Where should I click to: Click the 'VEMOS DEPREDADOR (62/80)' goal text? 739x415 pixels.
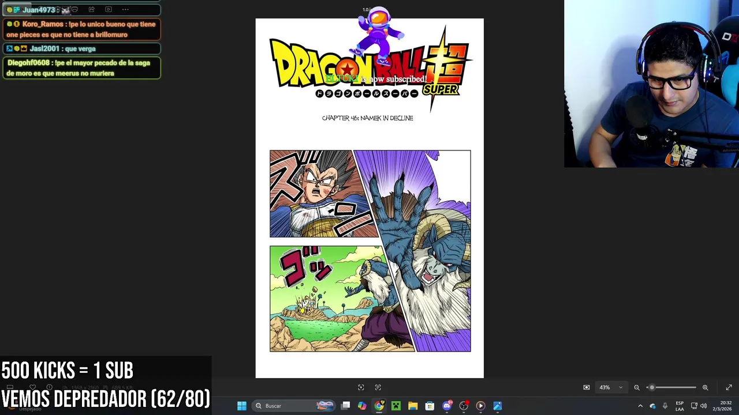tap(106, 399)
